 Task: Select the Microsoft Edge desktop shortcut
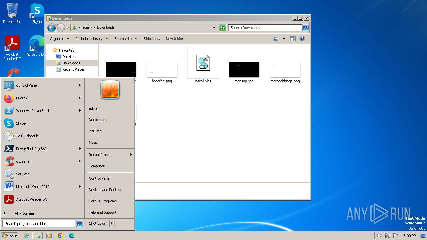tap(36, 46)
